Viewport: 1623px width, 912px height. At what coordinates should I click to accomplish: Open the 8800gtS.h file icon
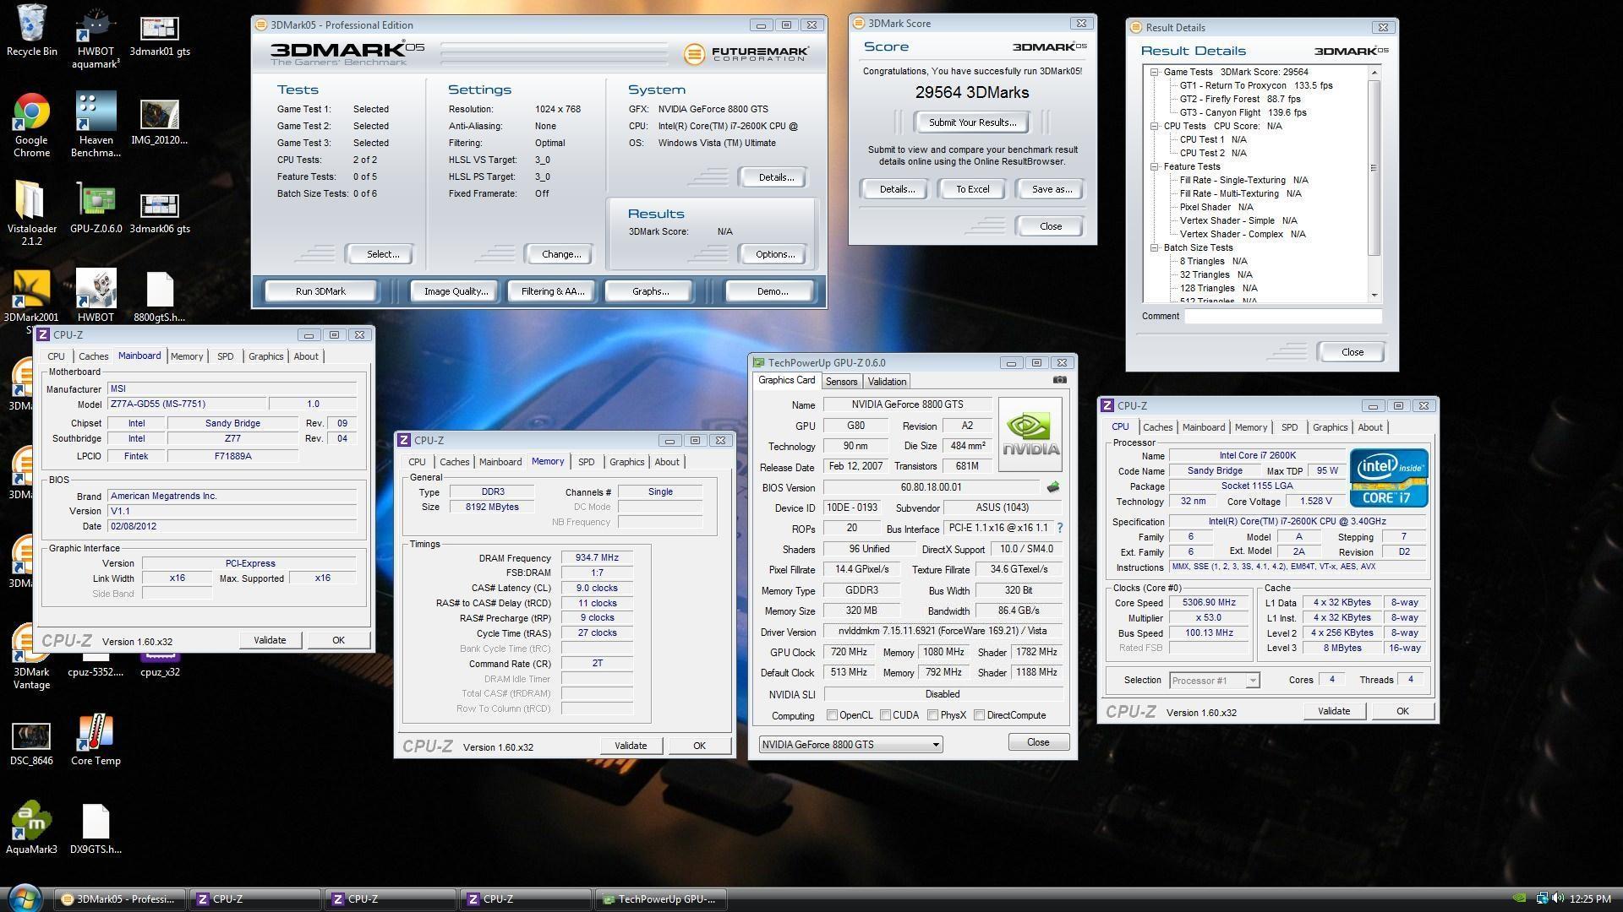[160, 297]
